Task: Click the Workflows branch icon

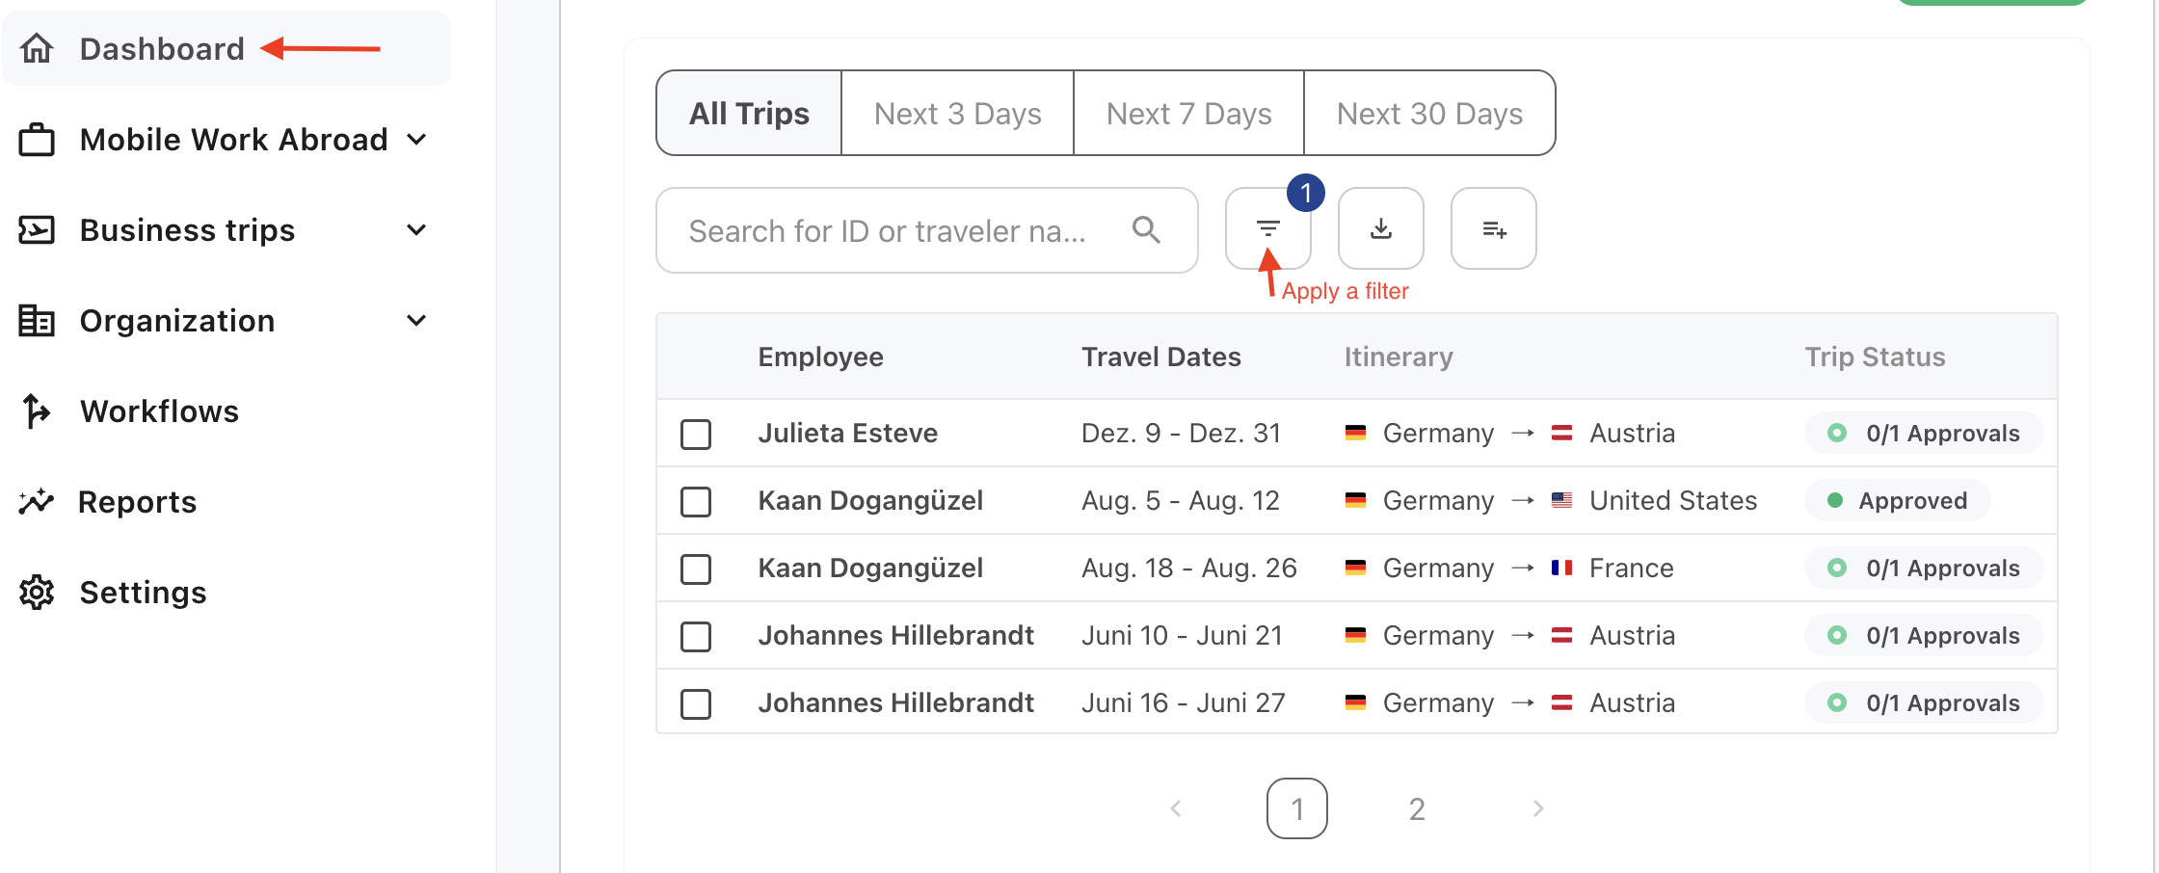Action: click(x=37, y=411)
